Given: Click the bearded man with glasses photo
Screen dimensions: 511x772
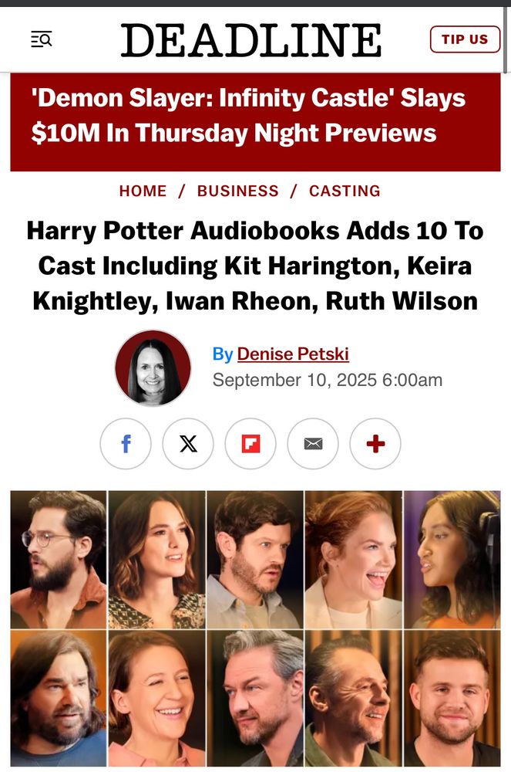Looking at the screenshot, I should (59, 560).
